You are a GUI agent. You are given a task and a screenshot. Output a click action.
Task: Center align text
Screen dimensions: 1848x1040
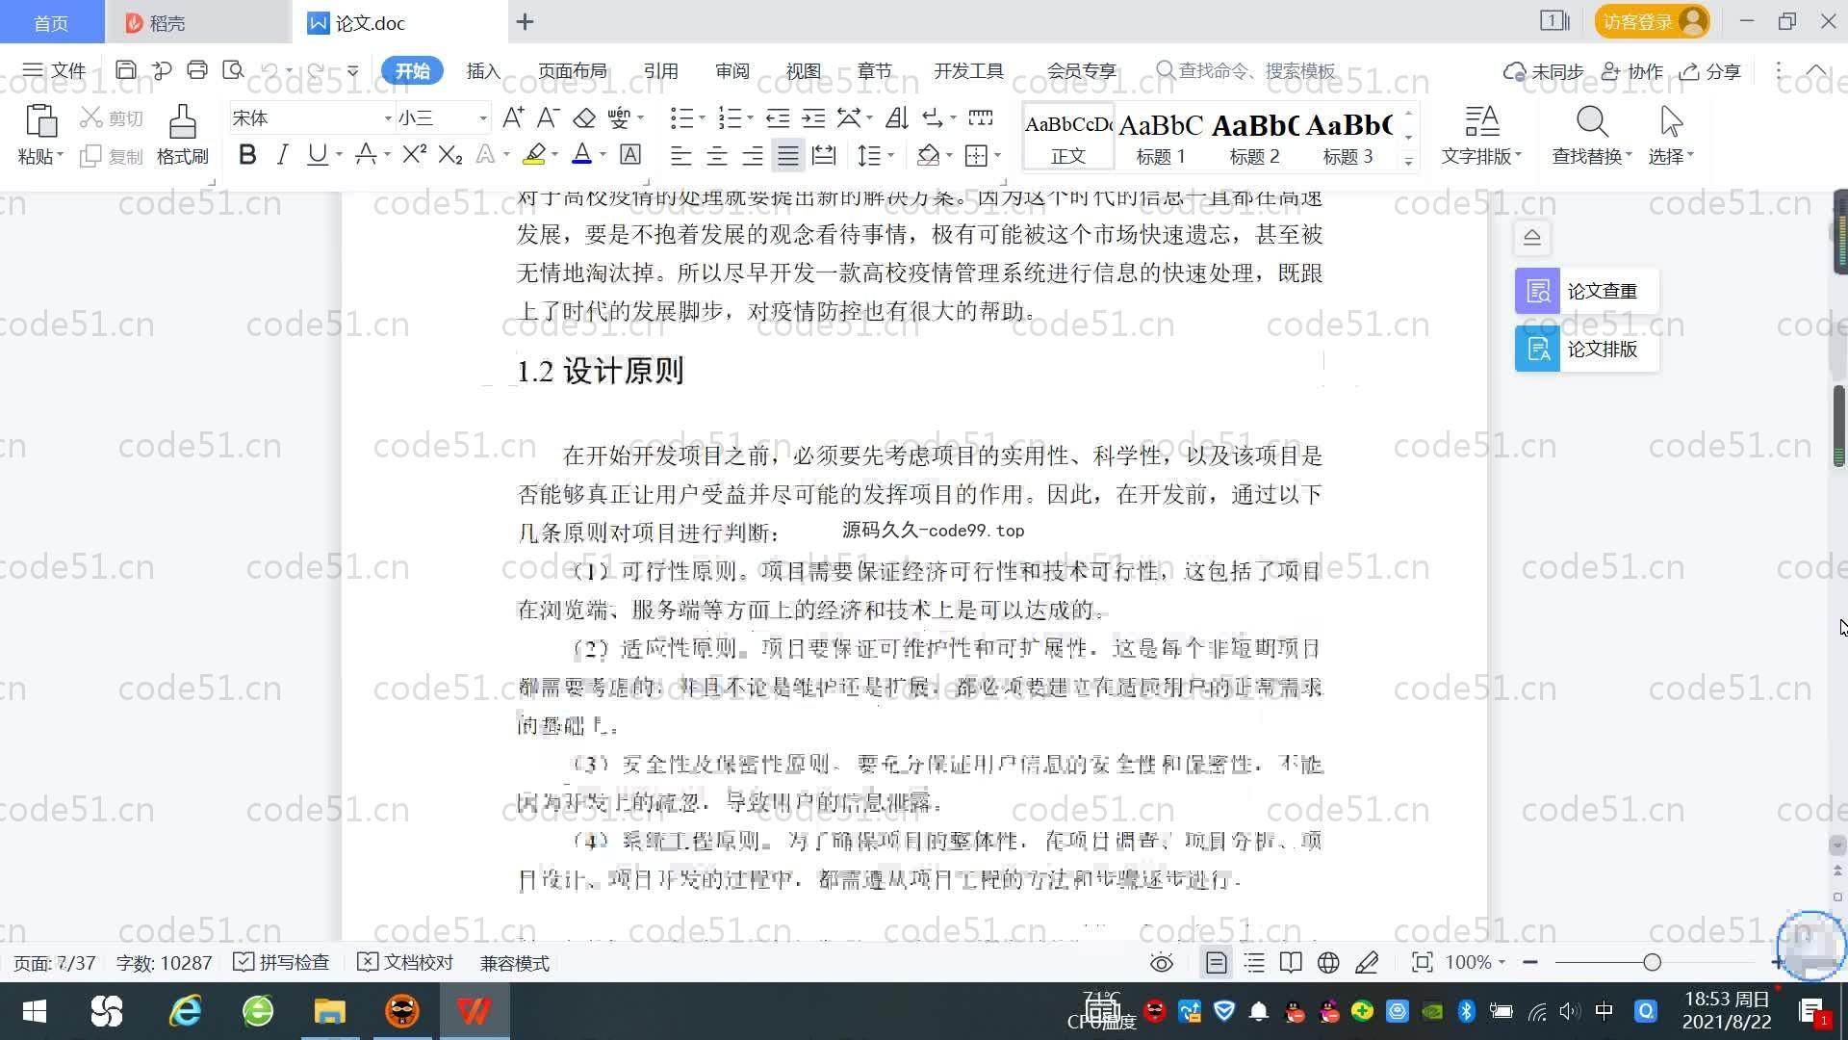click(716, 154)
